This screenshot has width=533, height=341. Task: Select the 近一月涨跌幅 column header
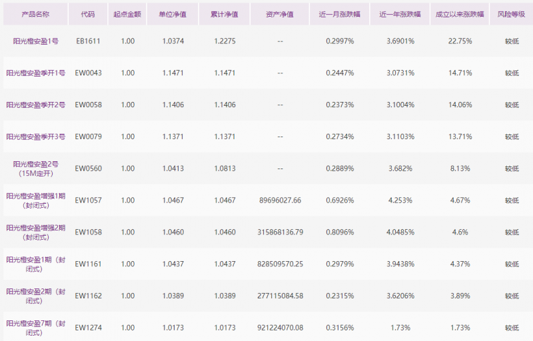tap(340, 13)
